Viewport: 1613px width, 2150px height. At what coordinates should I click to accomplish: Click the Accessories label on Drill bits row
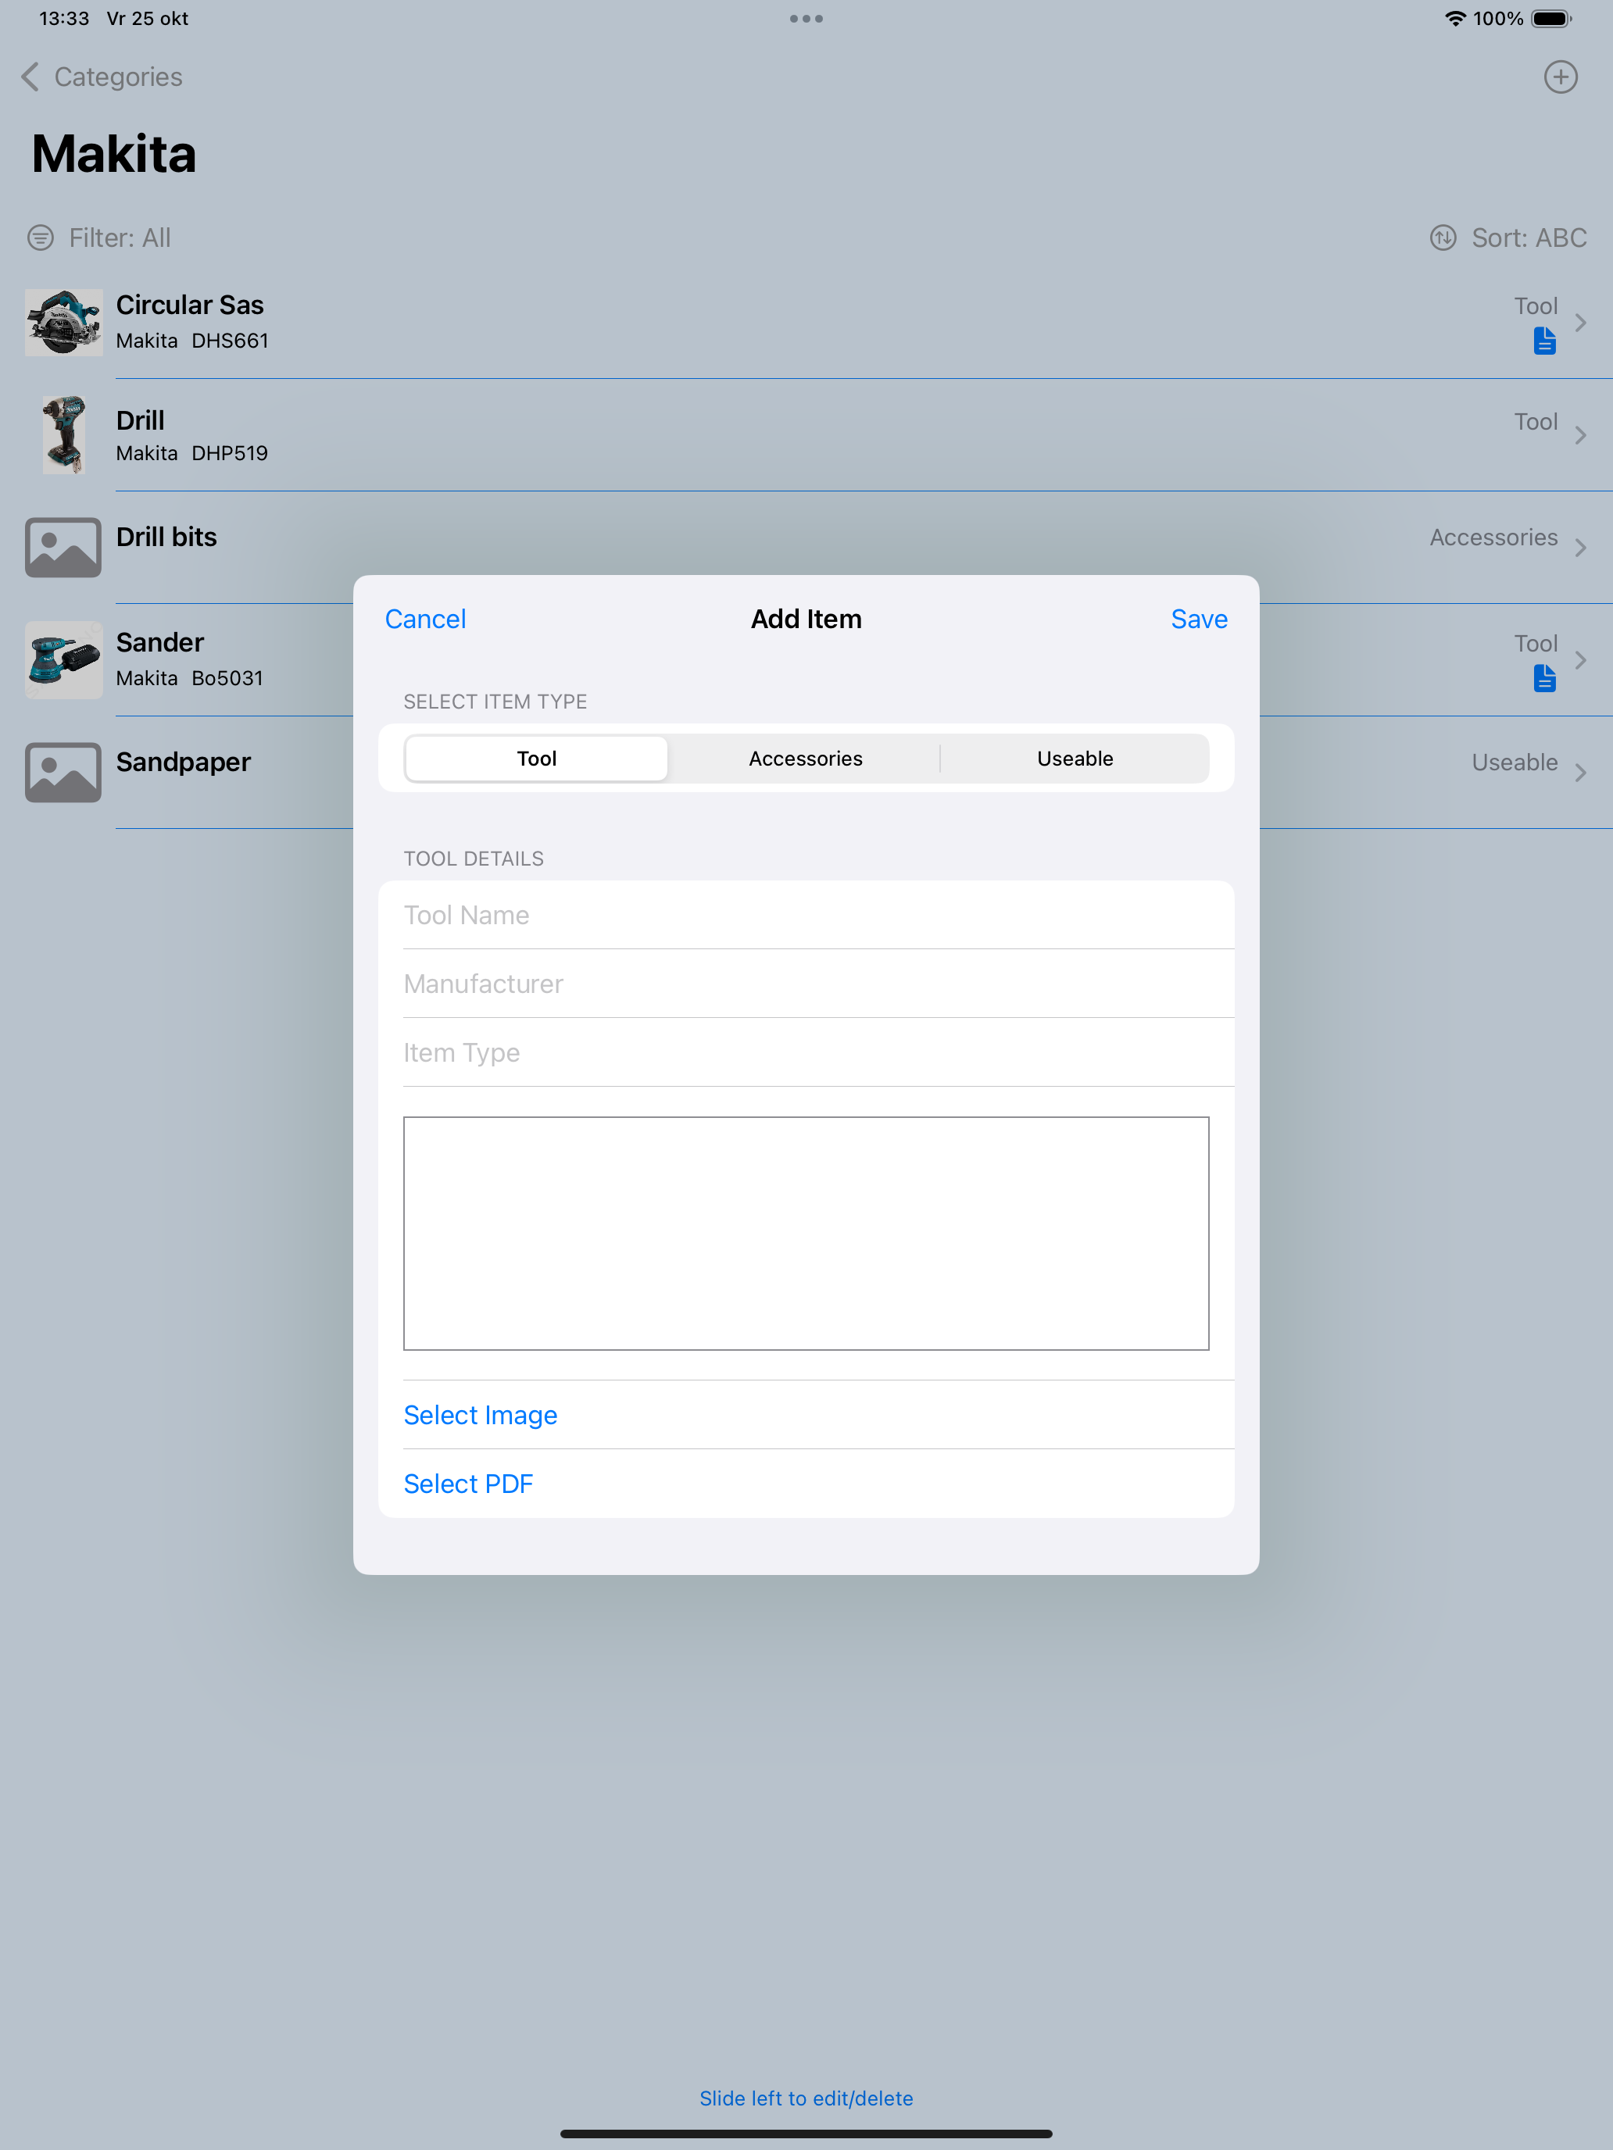pyautogui.click(x=1493, y=537)
